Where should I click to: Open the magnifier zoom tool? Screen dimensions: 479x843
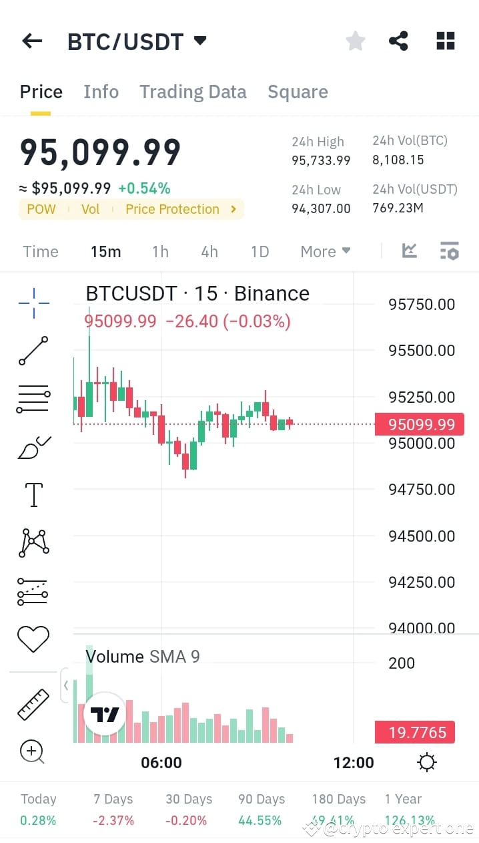[33, 751]
